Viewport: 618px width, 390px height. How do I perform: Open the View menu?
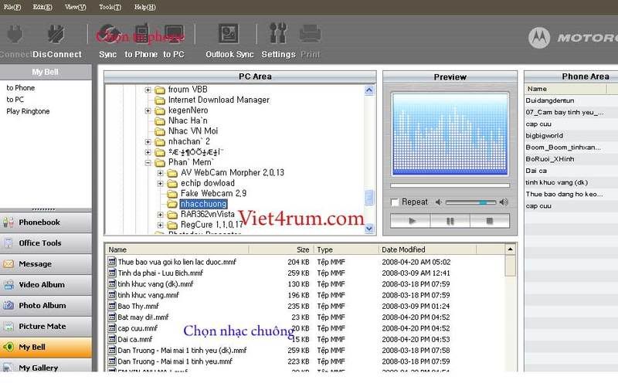[75, 7]
